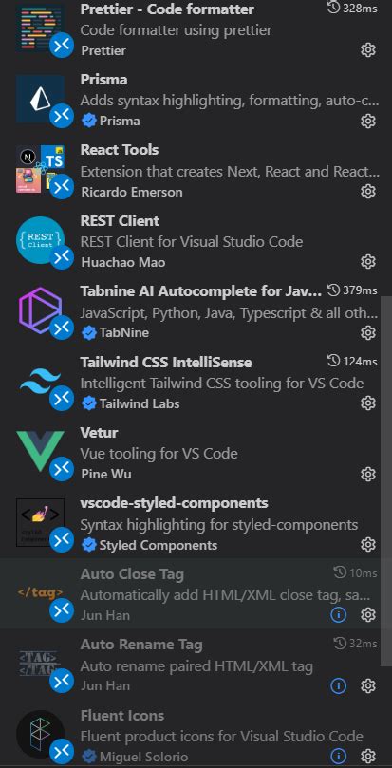
Task: Click Tabnine 379ms activation time
Action: pos(352,290)
